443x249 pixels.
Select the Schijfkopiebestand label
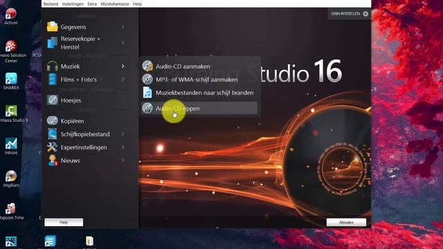85,134
